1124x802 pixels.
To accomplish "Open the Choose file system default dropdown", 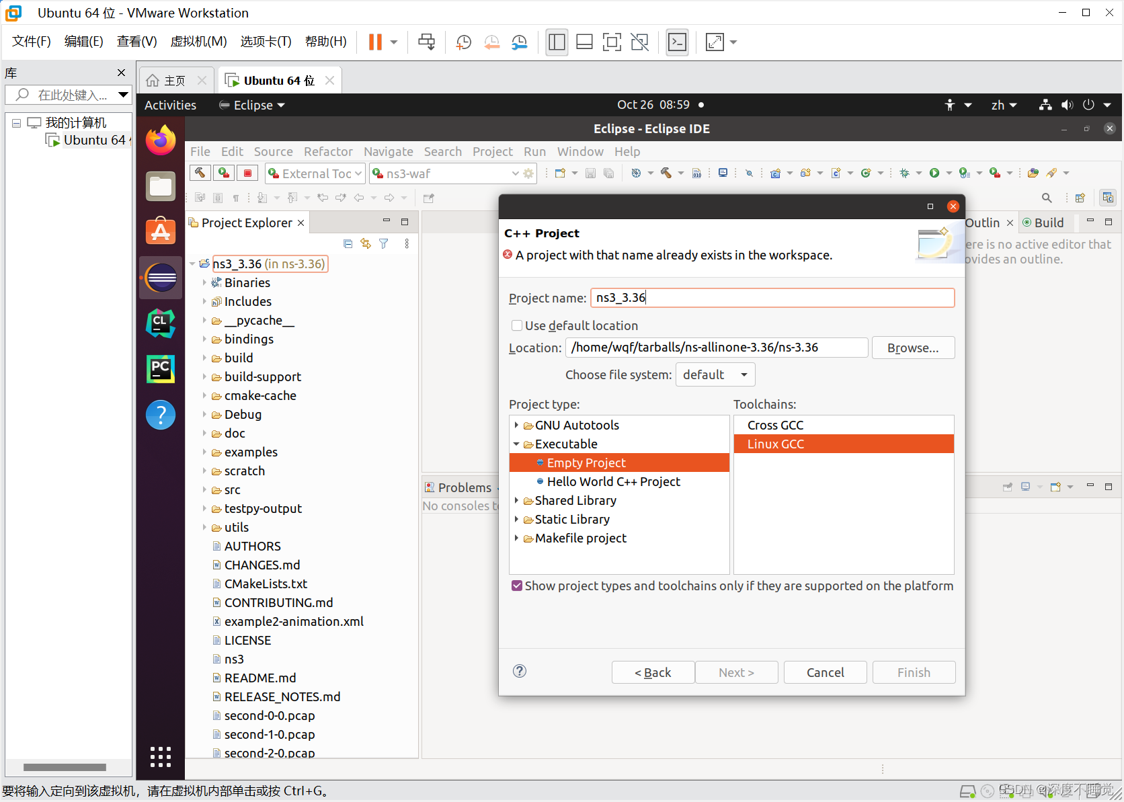I will [x=715, y=374].
